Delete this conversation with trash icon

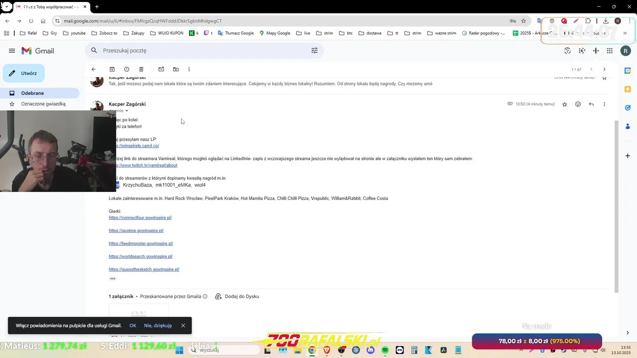coord(141,69)
